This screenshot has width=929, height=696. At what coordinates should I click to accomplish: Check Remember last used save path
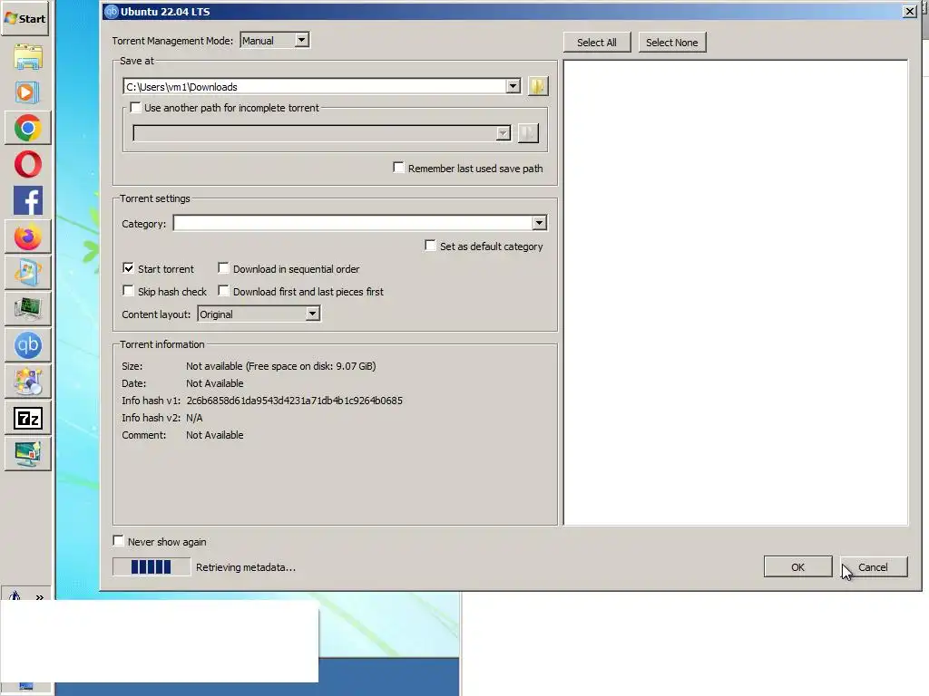coord(399,168)
